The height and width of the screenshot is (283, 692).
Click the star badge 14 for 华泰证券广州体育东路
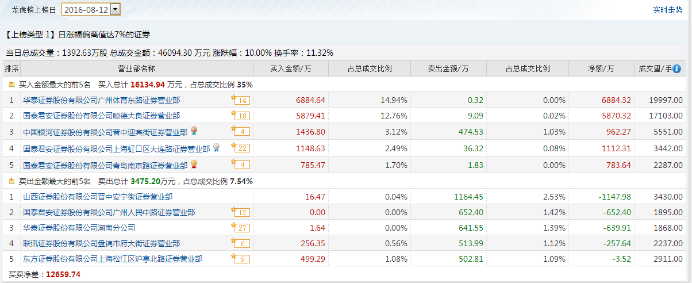tap(240, 100)
